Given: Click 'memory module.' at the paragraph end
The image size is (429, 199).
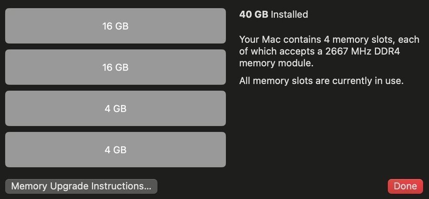Looking at the screenshot, I should coord(276,63).
